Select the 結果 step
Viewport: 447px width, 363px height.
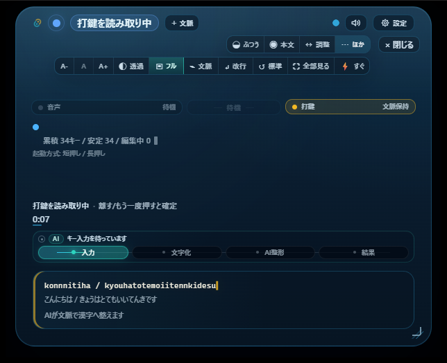tap(364, 253)
